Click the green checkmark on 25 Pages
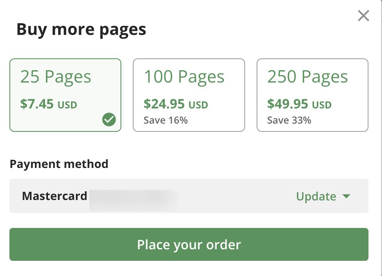382x276 pixels. [109, 120]
